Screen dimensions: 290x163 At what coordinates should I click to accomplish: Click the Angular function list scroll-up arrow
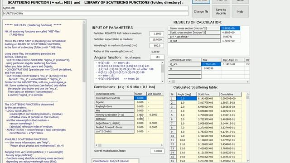click(162, 63)
